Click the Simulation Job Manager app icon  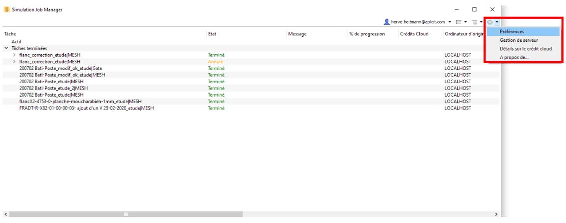(6, 9)
